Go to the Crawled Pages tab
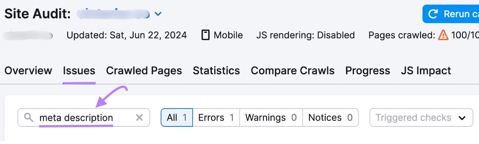479x144 pixels. (x=144, y=71)
